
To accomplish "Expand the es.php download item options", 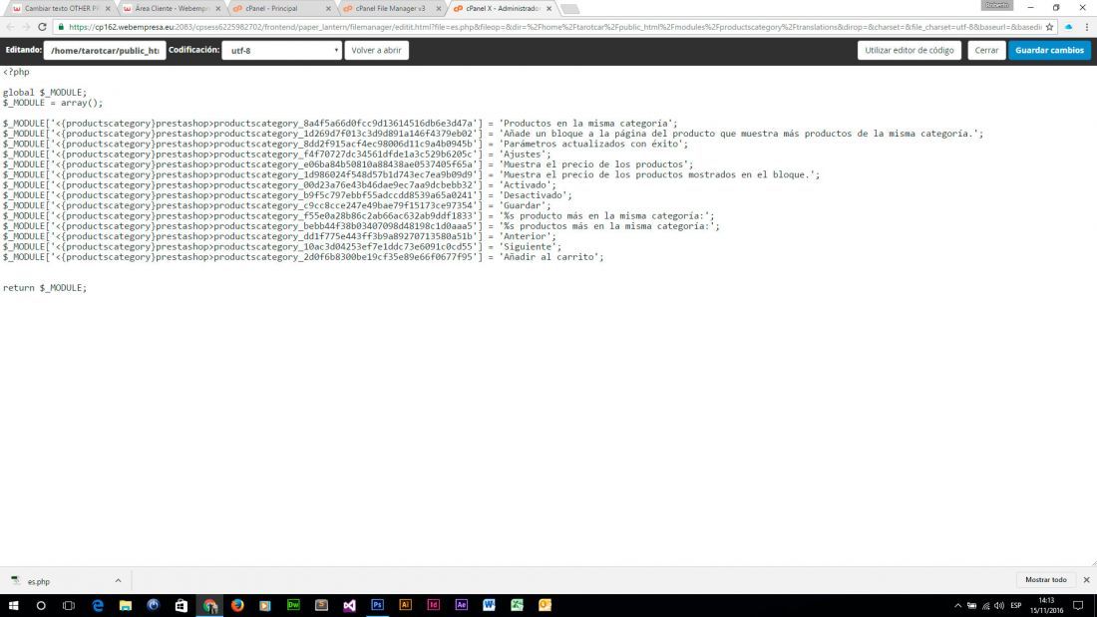I will point(118,581).
